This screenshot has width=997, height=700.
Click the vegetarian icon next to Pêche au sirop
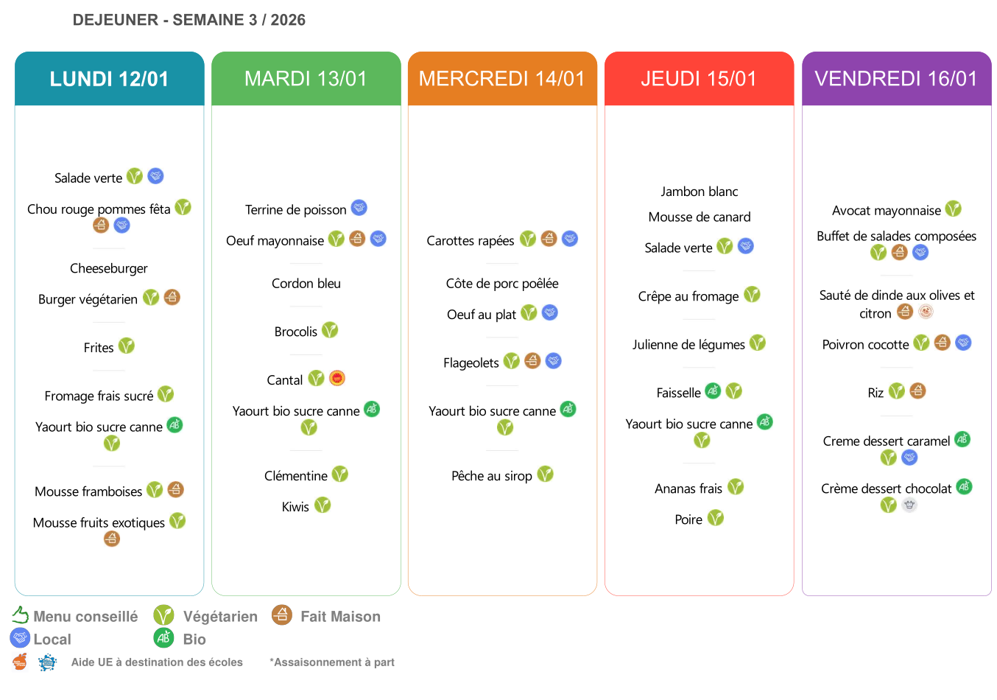point(545,475)
